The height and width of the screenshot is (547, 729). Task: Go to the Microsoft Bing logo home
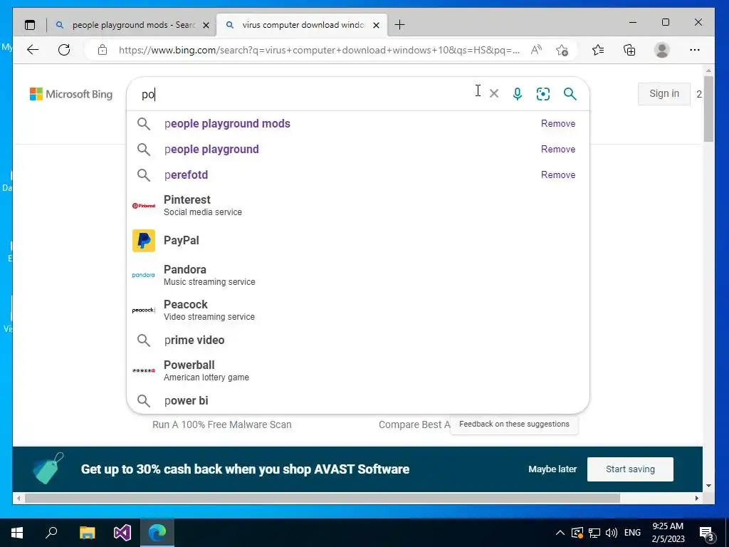tap(71, 94)
